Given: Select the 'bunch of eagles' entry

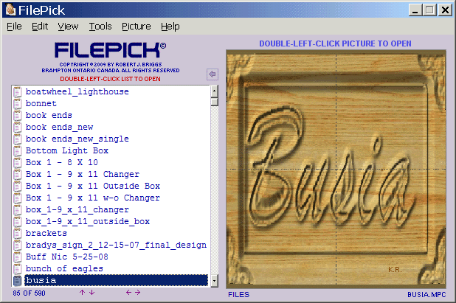Looking at the screenshot, I should pyautogui.click(x=64, y=269).
